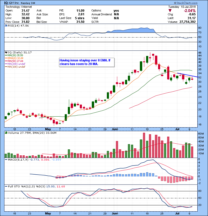This screenshot has width=208, height=216.
Task: Click the 'Jun' date label on price axis
Action: [x=114, y=129]
